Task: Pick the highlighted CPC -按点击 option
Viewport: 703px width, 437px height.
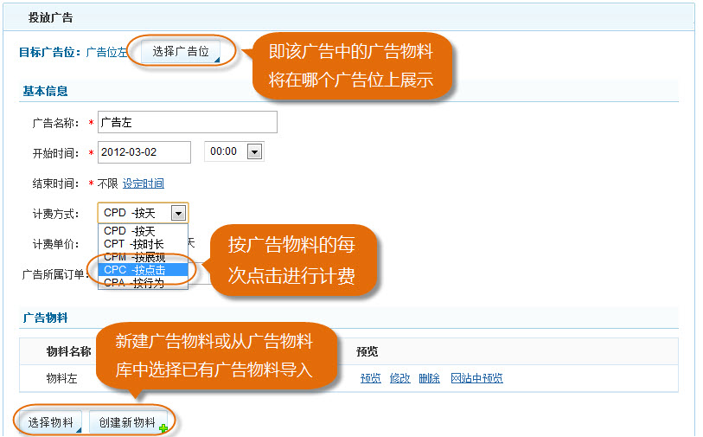Action: click(x=133, y=270)
